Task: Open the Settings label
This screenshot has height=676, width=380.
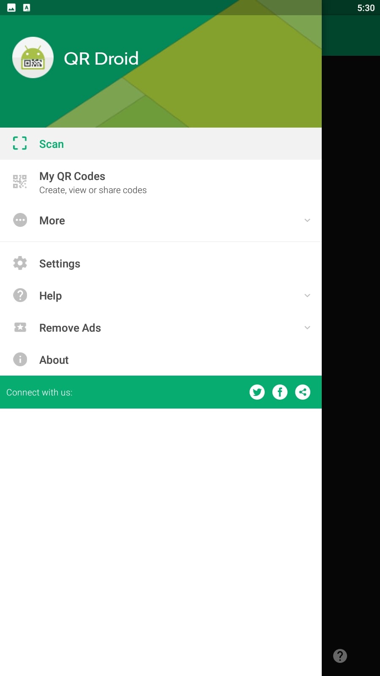Action: [60, 264]
